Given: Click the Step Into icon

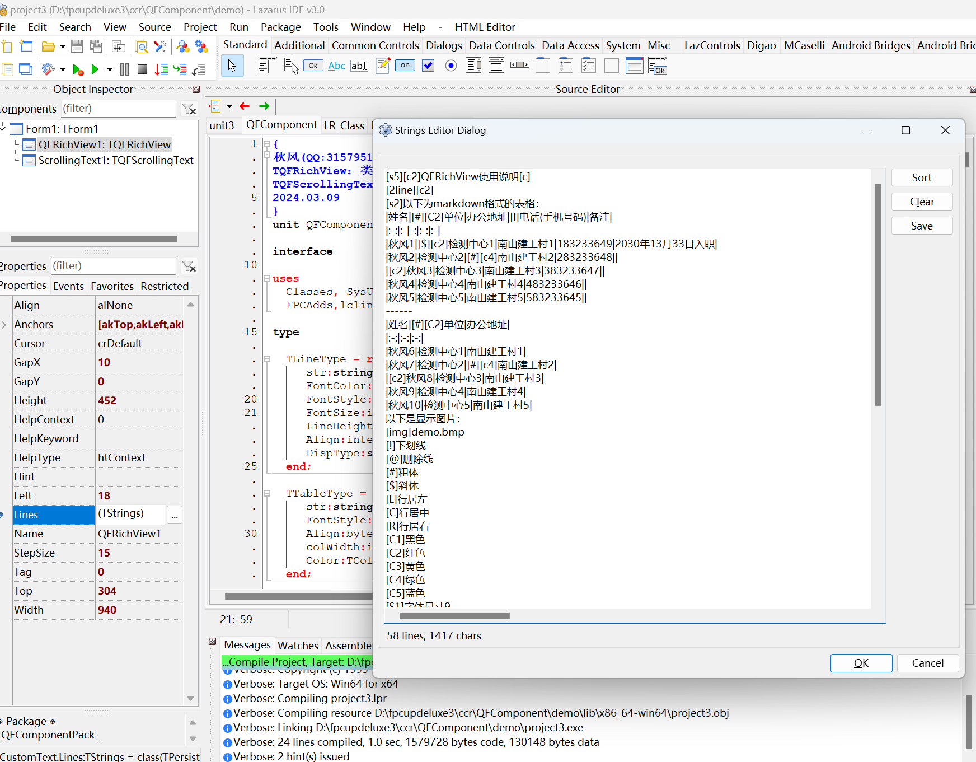Looking at the screenshot, I should [x=161, y=69].
